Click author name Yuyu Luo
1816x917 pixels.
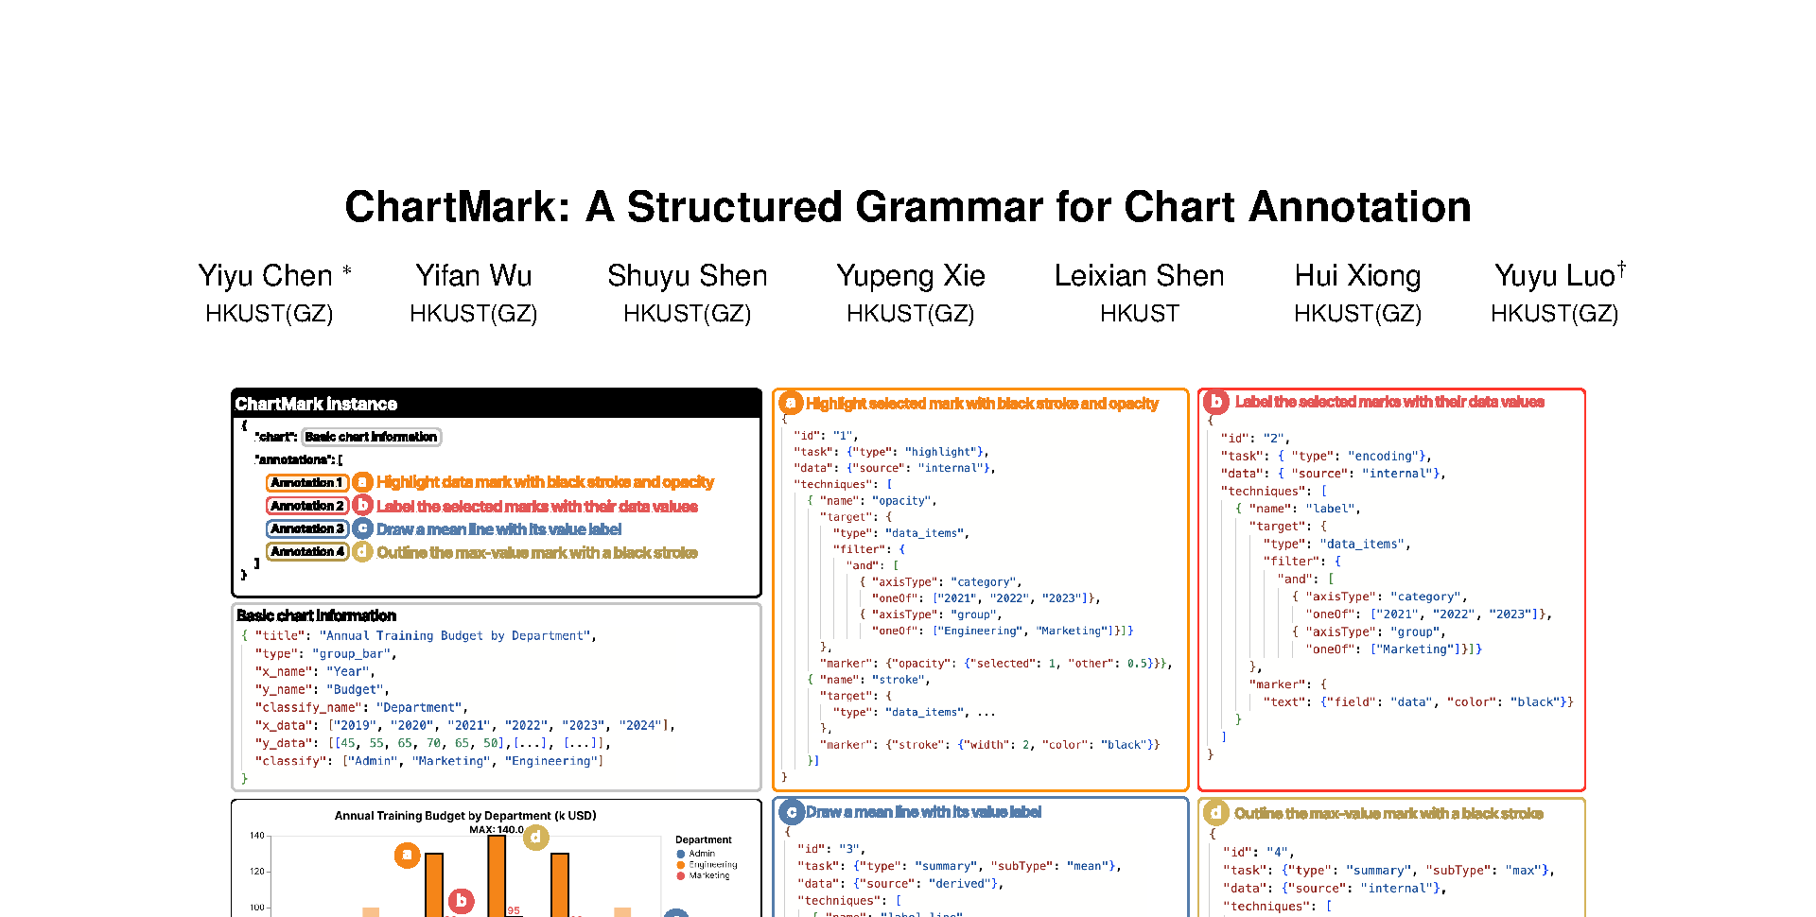click(x=1554, y=276)
